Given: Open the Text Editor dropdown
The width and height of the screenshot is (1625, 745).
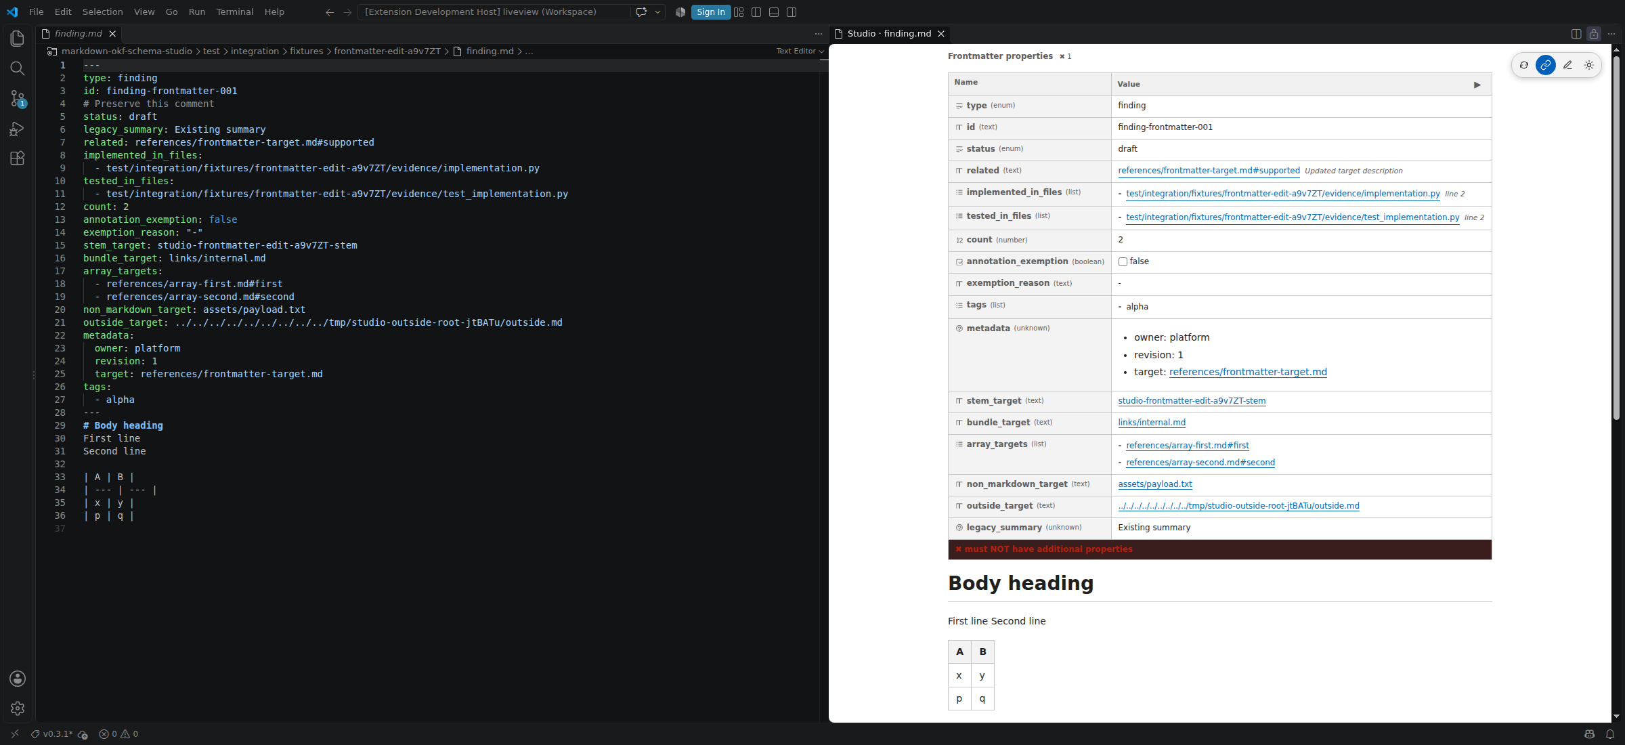Looking at the screenshot, I should tap(800, 51).
